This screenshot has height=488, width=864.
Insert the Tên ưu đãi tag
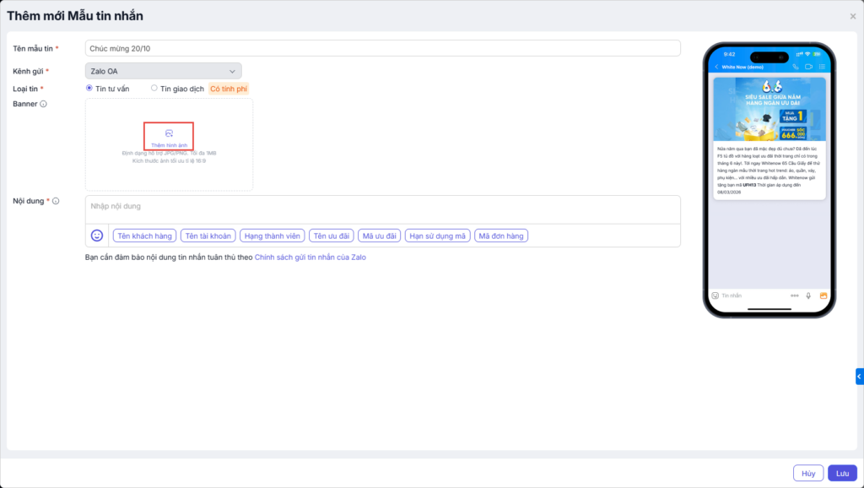(x=331, y=236)
